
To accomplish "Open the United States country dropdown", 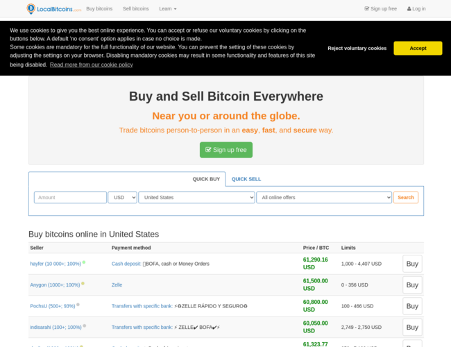I will click(x=196, y=197).
